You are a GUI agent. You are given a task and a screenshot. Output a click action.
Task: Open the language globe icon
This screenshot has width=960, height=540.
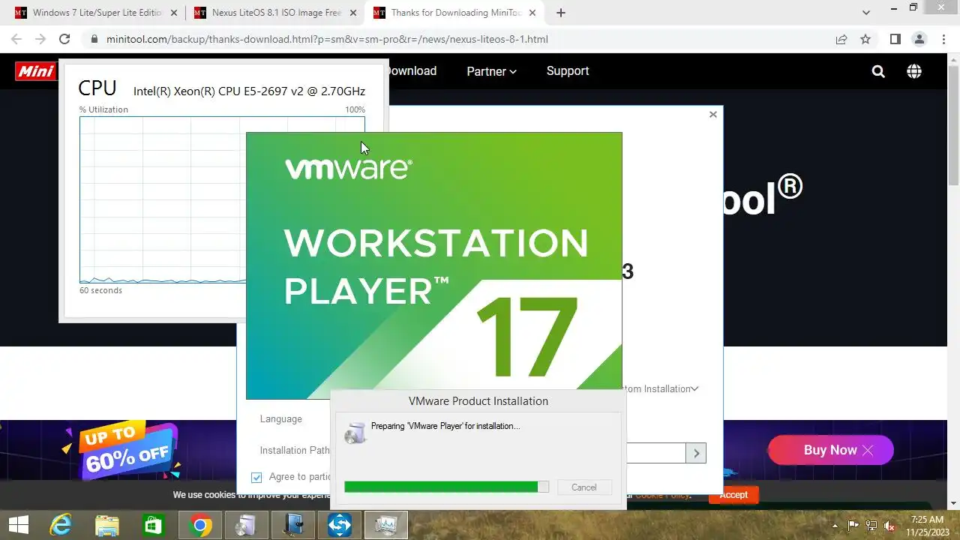(914, 71)
